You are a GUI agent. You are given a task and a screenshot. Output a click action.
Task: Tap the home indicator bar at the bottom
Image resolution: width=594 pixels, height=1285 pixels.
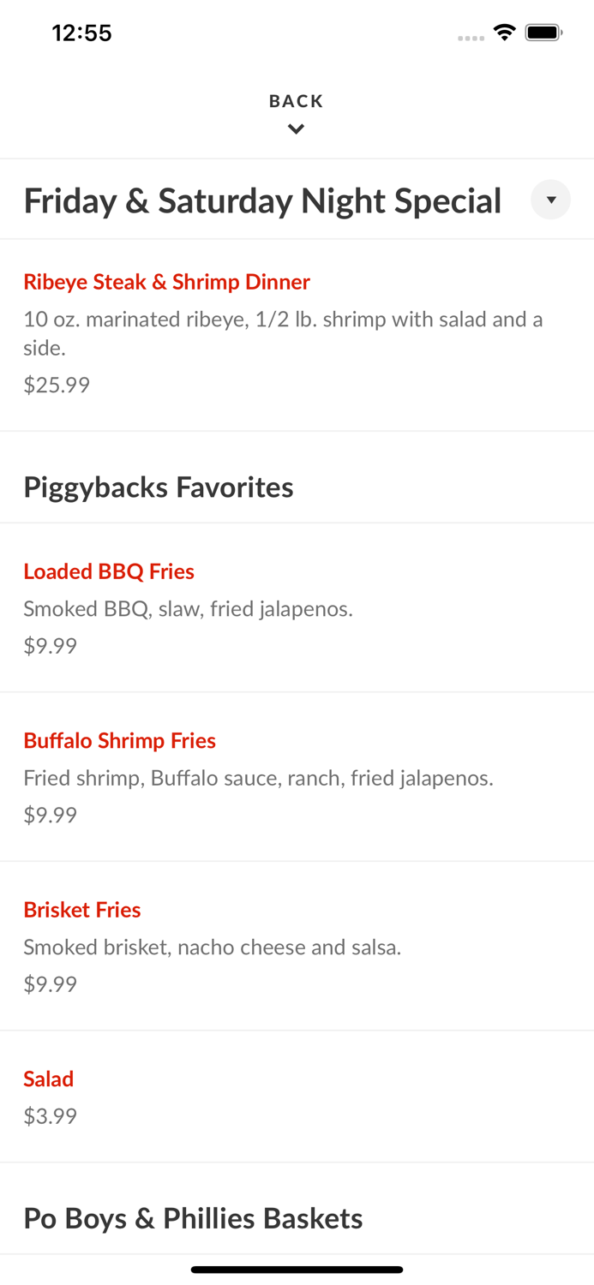click(297, 1270)
